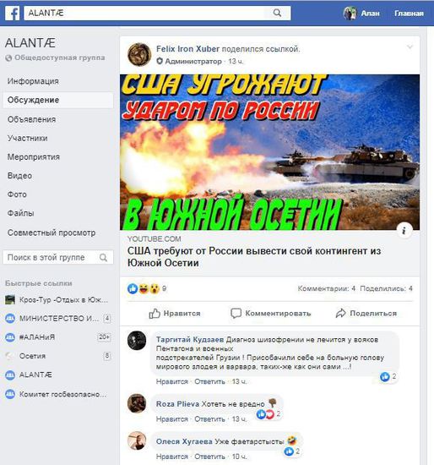Select the Обсуждение tab in sidebar

pos(58,100)
